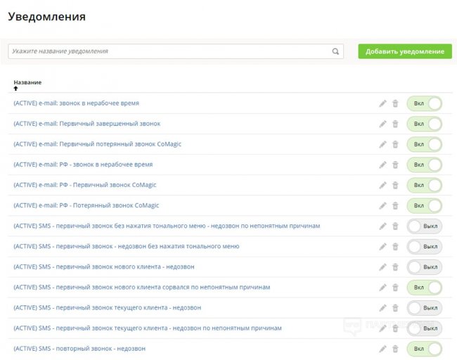Edit 'e-mail: РФ - Первичный звонок CoMagic'
The height and width of the screenshot is (360, 457).
tap(382, 185)
